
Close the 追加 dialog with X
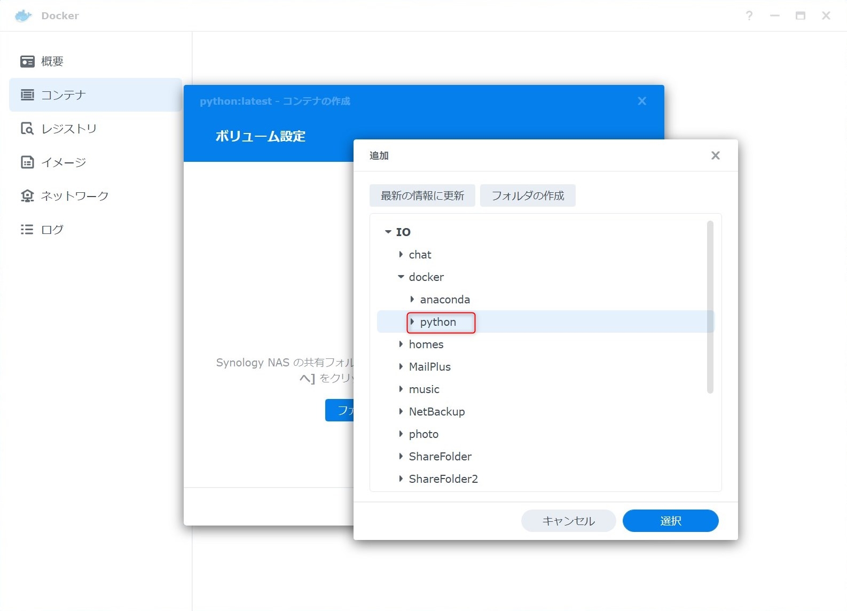click(716, 155)
